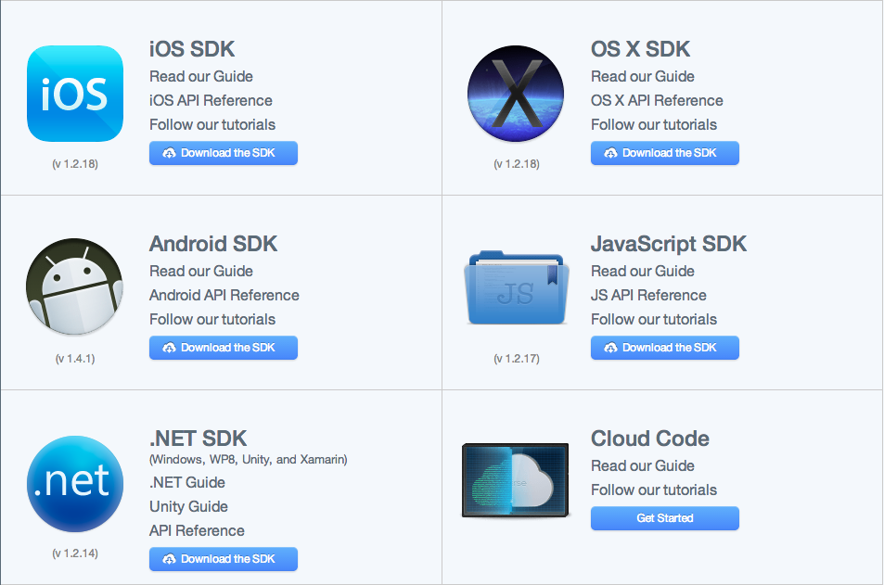Open the Cloud Code heading
Screen dimensions: 884x585
650,439
